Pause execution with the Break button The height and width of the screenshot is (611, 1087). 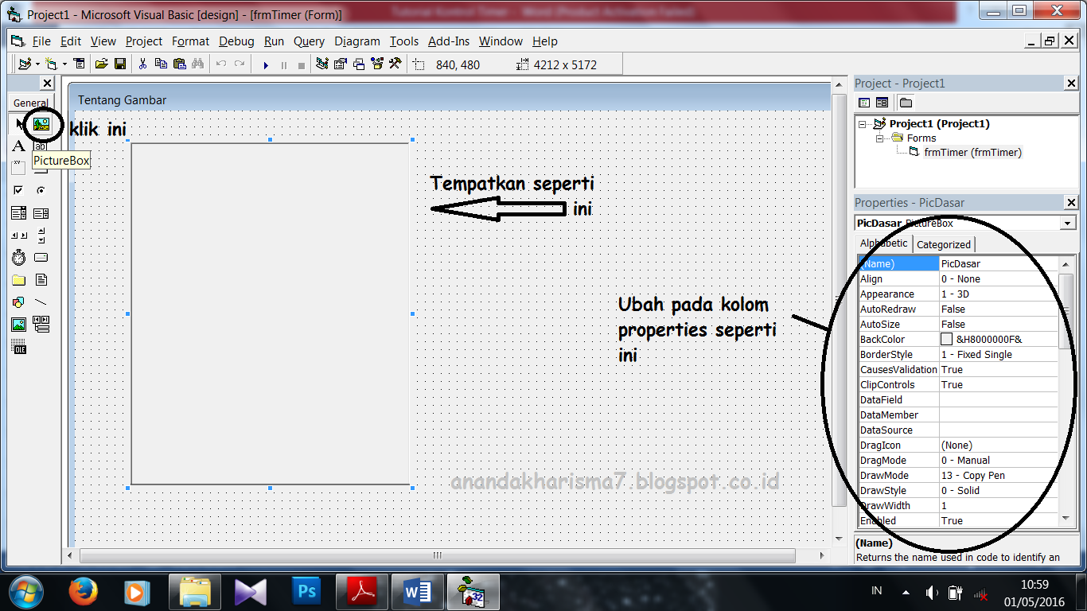[283, 64]
